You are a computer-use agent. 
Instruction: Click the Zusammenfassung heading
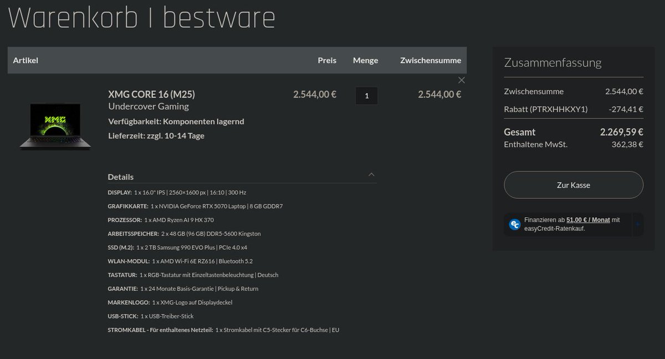[553, 63]
